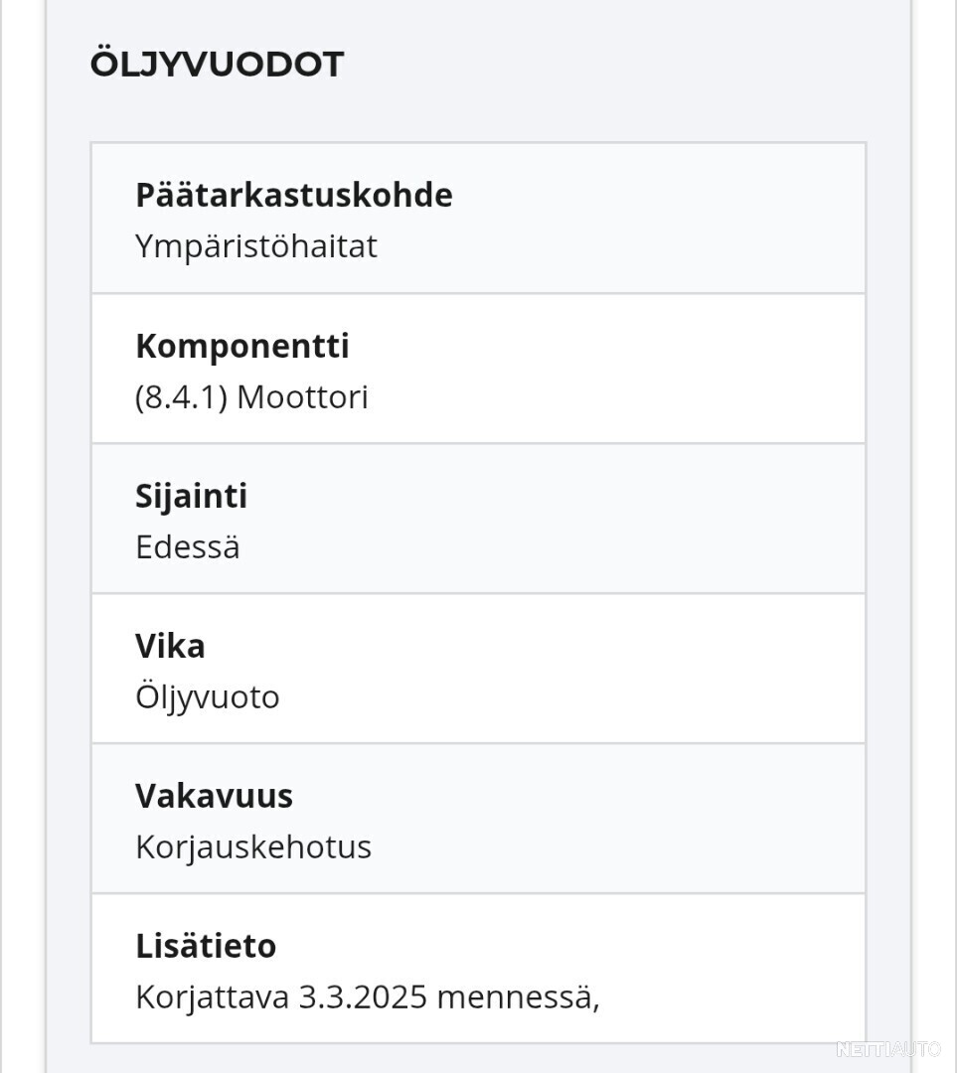This screenshot has height=1073, width=957.
Task: Click the Ympäristöhaitat value text
Action: pyautogui.click(x=256, y=246)
